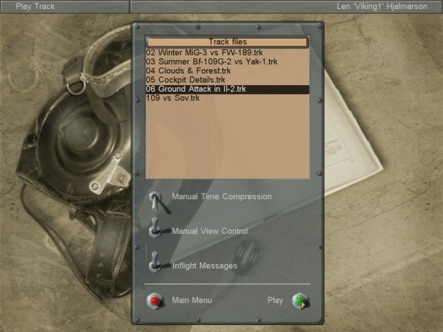
Task: Enable the Inflight Messages switch
Action: (x=156, y=263)
